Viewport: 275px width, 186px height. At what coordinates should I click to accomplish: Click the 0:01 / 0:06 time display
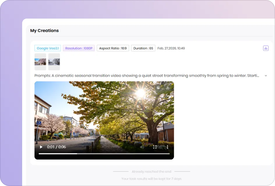point(57,147)
